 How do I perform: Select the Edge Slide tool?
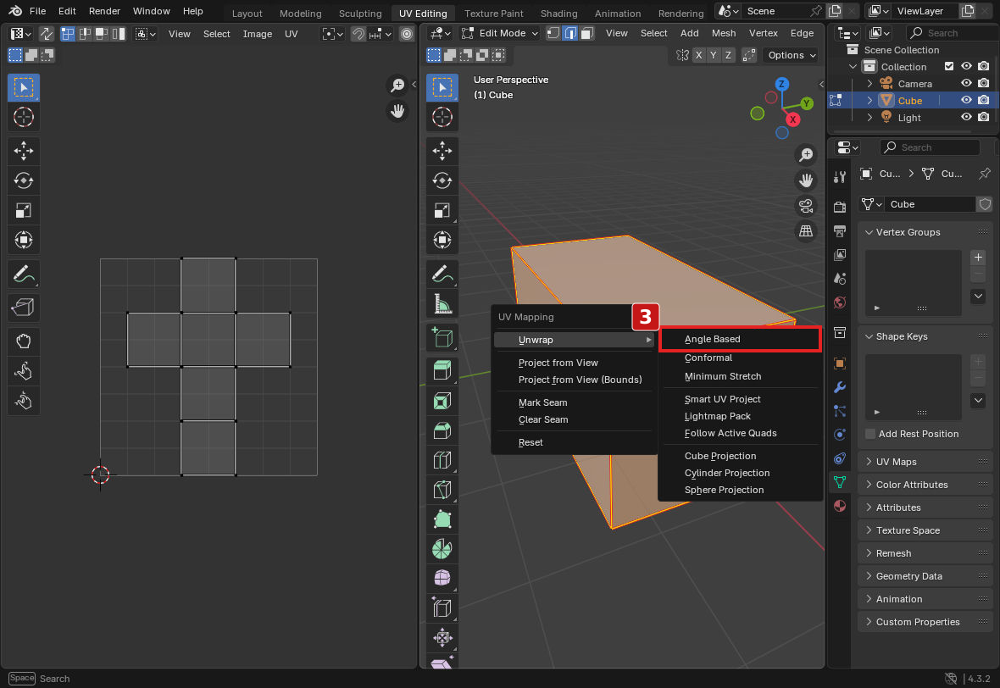tap(442, 608)
